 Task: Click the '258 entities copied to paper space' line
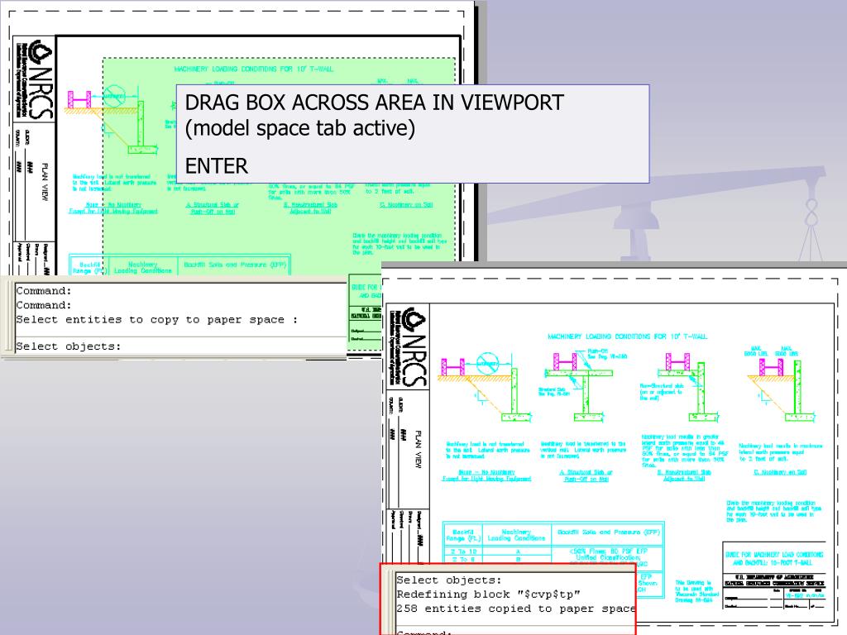(515, 609)
